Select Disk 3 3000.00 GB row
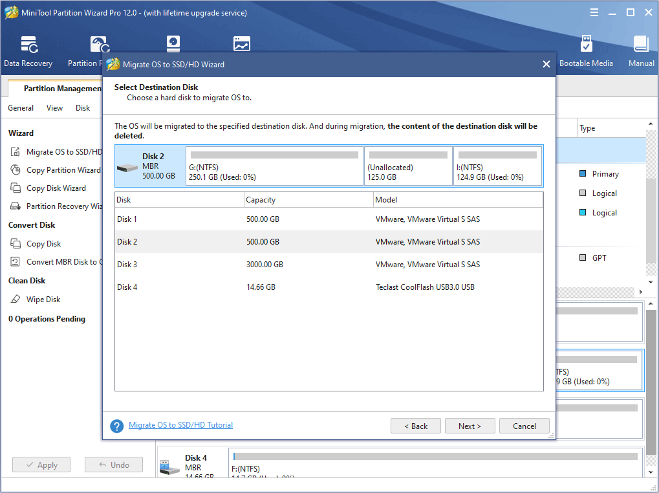This screenshot has width=659, height=493. click(x=329, y=265)
